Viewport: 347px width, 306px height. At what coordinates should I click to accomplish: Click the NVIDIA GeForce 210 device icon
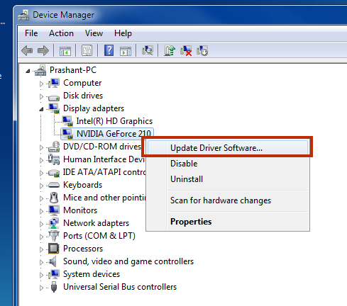click(x=67, y=134)
